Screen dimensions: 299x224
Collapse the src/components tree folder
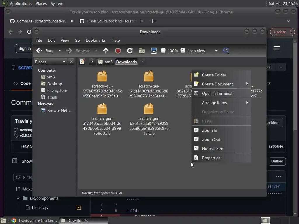point(18,198)
